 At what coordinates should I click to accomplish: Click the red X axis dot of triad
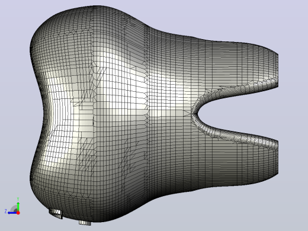click(18, 213)
